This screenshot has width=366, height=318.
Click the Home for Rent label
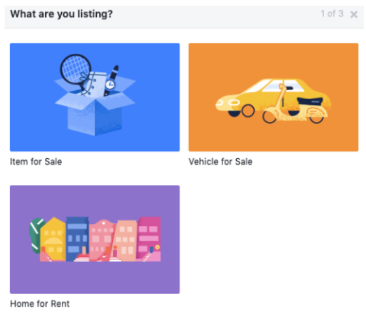click(x=40, y=304)
